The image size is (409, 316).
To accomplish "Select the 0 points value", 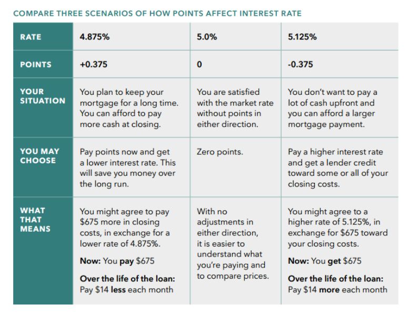I will 199,65.
